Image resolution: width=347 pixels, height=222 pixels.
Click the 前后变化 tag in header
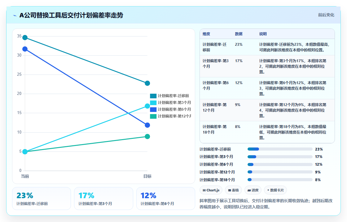326,15
